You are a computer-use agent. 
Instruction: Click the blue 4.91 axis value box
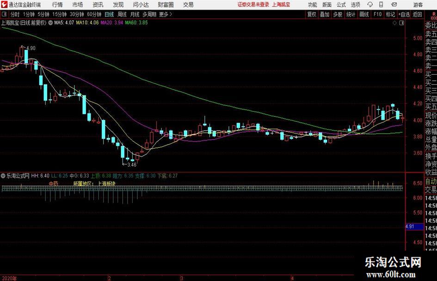point(414,227)
